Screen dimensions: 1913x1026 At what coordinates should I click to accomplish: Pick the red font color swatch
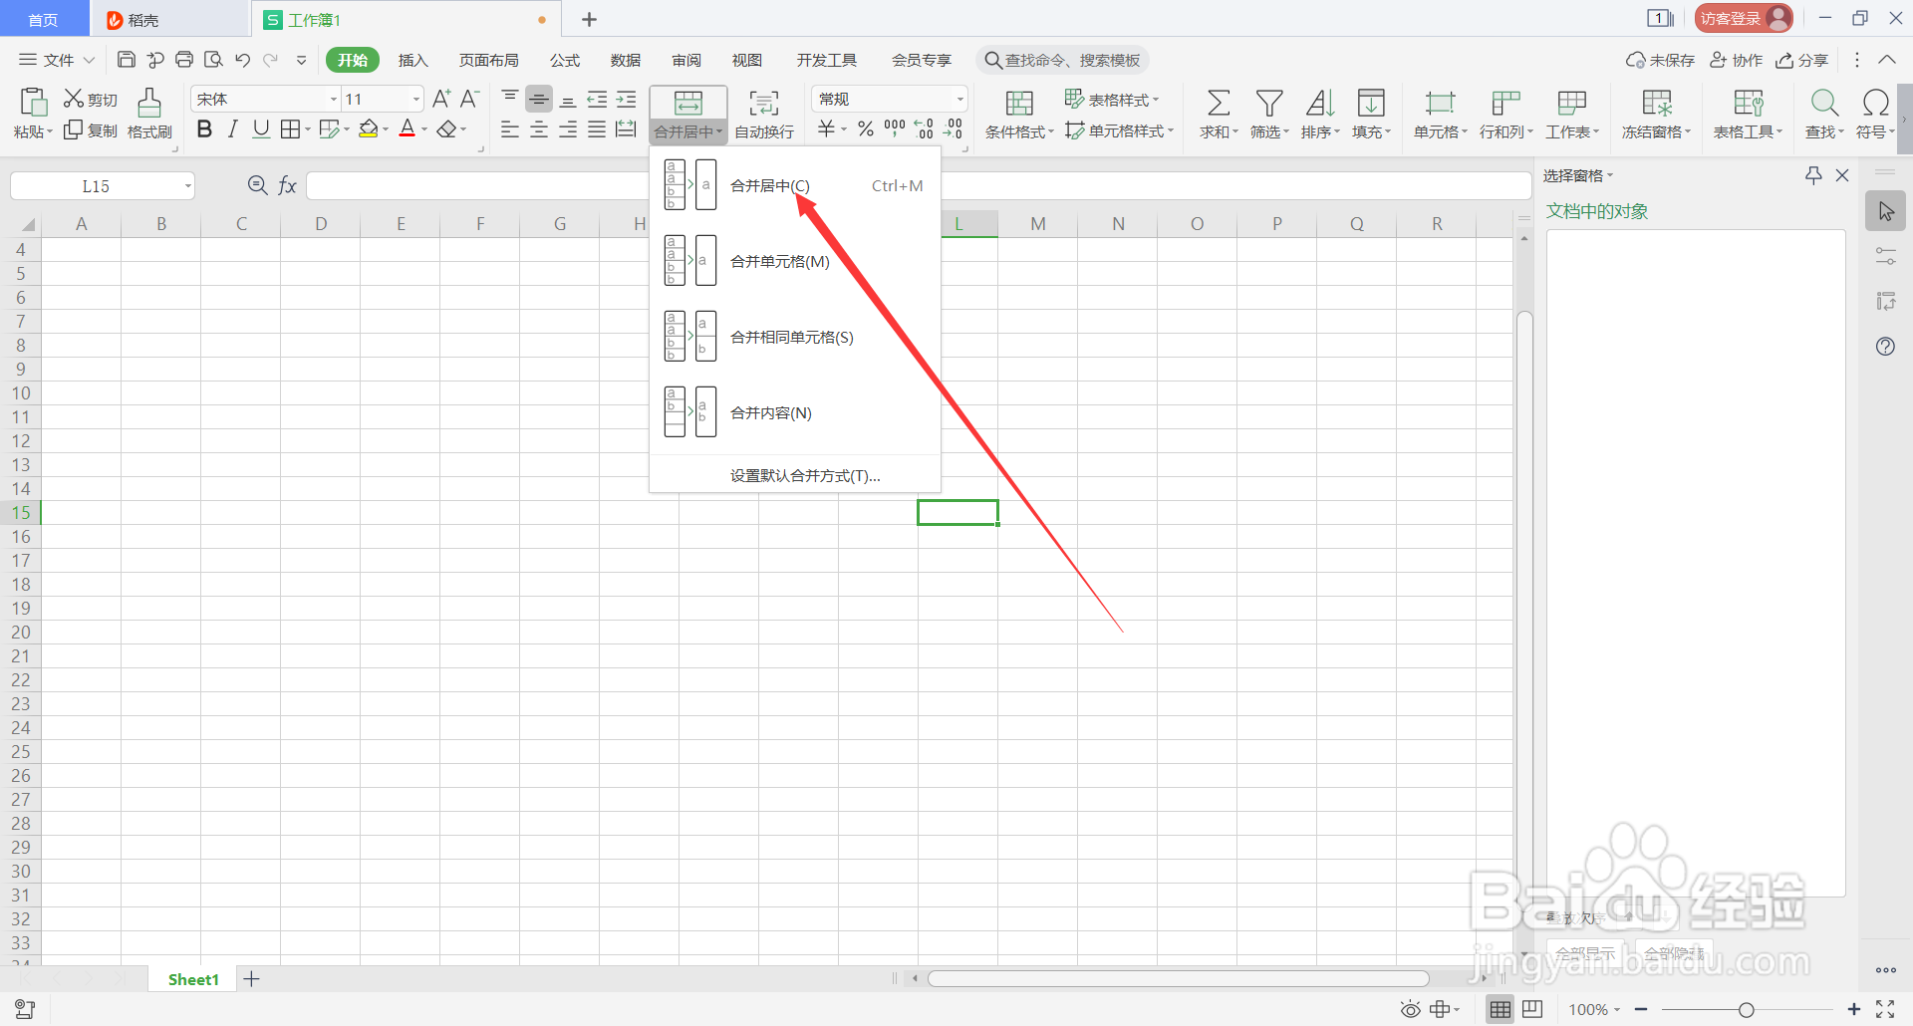coord(408,128)
